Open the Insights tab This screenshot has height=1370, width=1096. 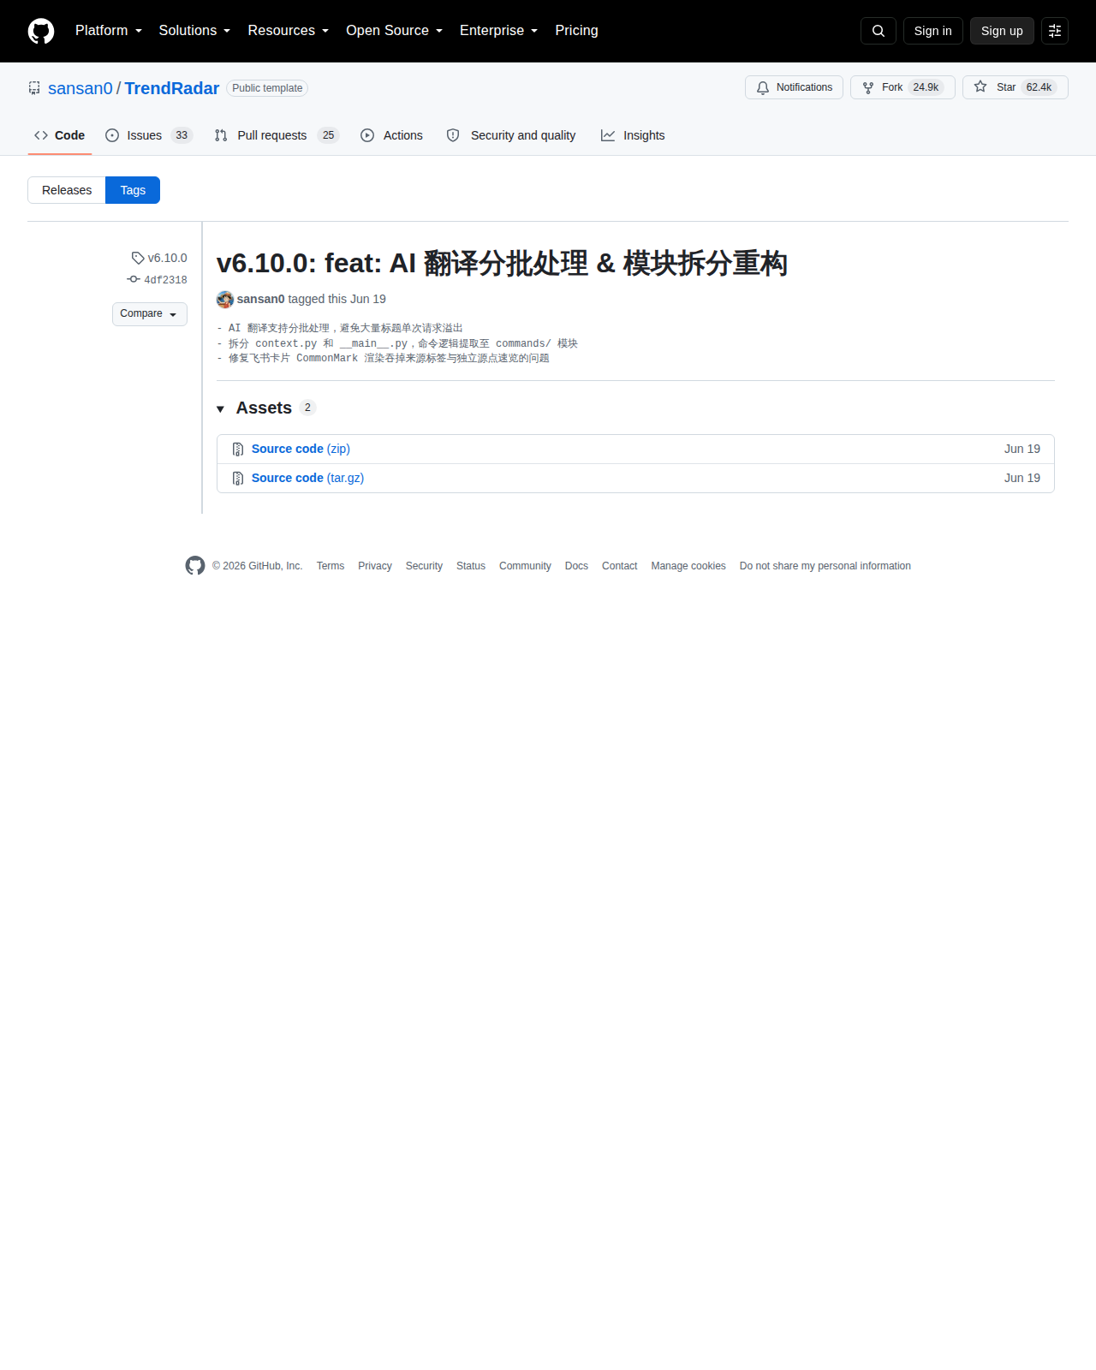[x=633, y=135]
